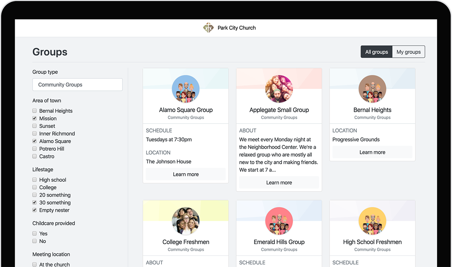This screenshot has width=452, height=267.
Task: Toggle the 20 something lifestage checkbox
Action: pyautogui.click(x=35, y=195)
